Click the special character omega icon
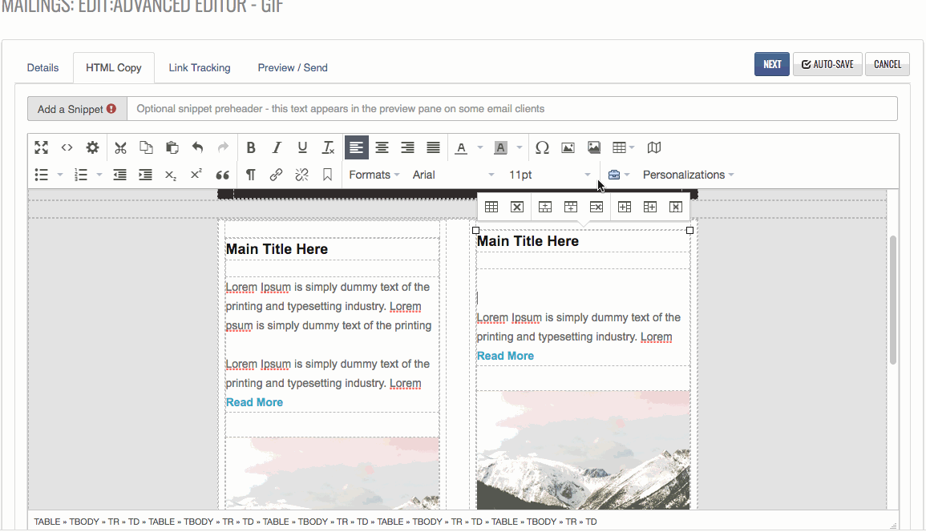Screen dimensions: 926x532 [542, 147]
